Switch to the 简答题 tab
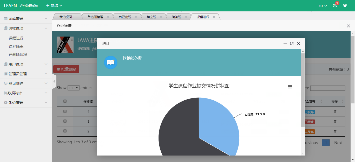Screen dimensions: 355x162 (x=176, y=17)
